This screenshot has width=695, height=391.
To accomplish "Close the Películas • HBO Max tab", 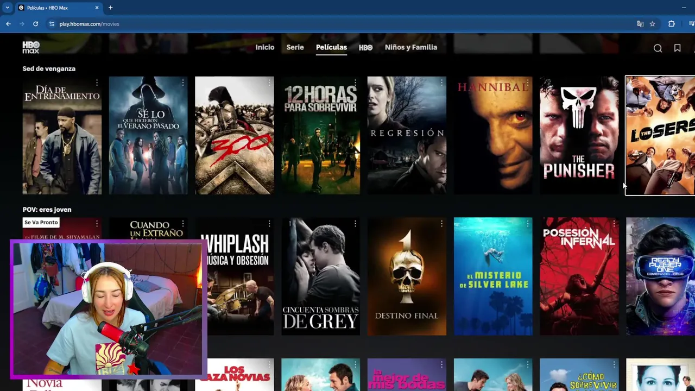I will 97,8.
